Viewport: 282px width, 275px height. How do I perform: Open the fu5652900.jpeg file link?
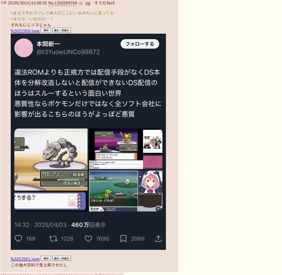coord(25,31)
